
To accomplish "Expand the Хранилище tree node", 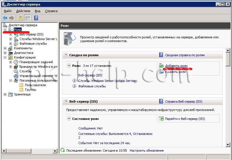I will [5, 94].
